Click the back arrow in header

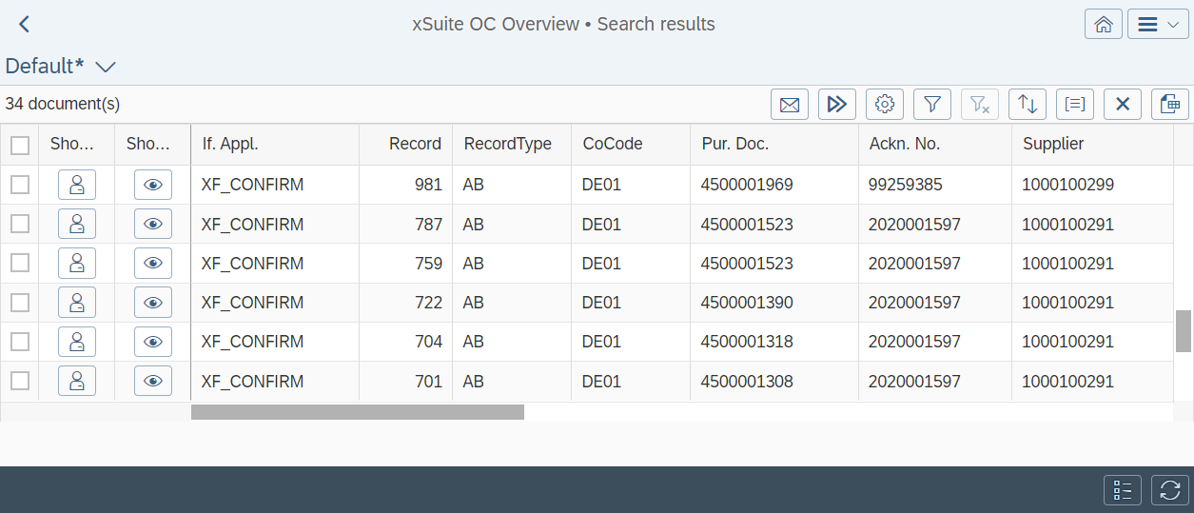[25, 25]
